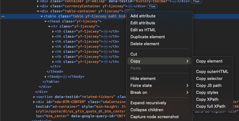Expand ellipsis inside the tbody element
Image resolution: width=239 pixels, height=121 pixels.
tap(65, 76)
